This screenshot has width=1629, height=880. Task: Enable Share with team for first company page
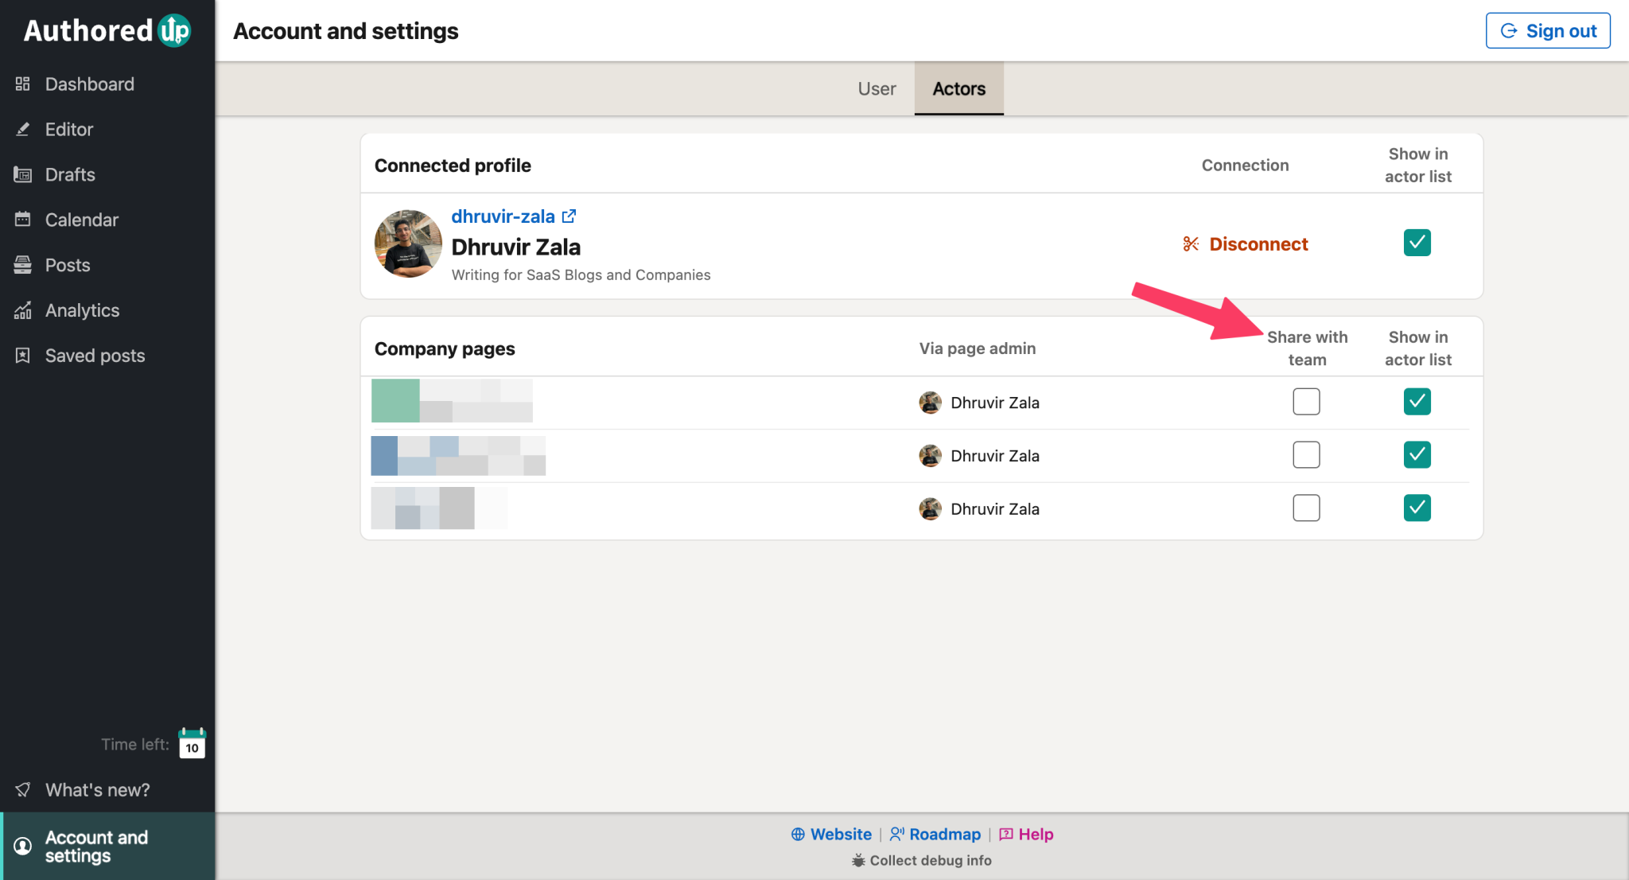pos(1305,402)
